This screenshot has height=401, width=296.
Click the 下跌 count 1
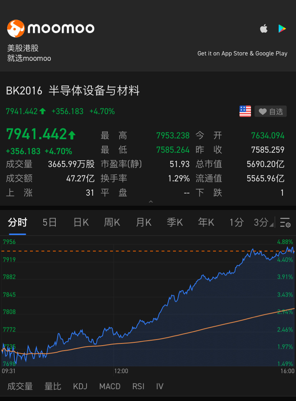[x=282, y=193]
